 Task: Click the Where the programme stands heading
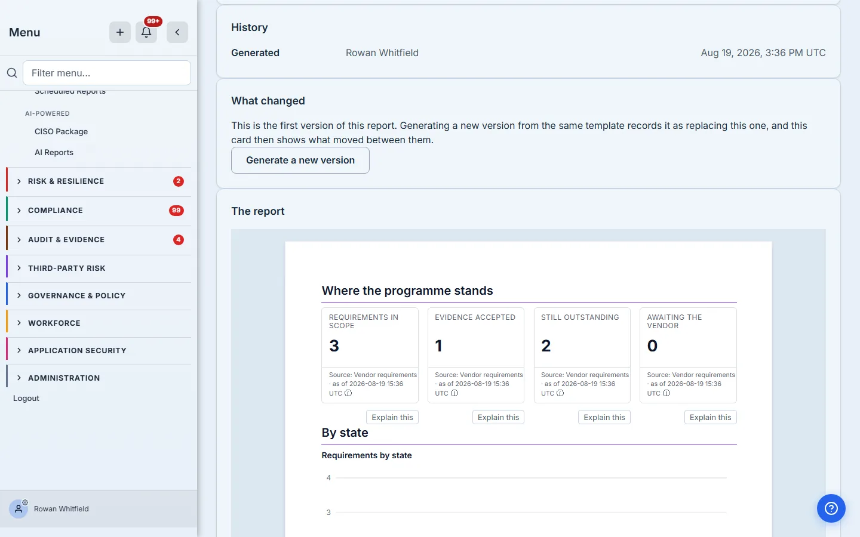click(x=407, y=291)
